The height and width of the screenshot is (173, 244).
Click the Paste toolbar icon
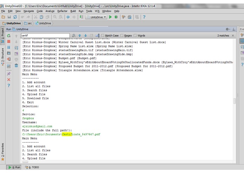pyautogui.click(x=47, y=17)
